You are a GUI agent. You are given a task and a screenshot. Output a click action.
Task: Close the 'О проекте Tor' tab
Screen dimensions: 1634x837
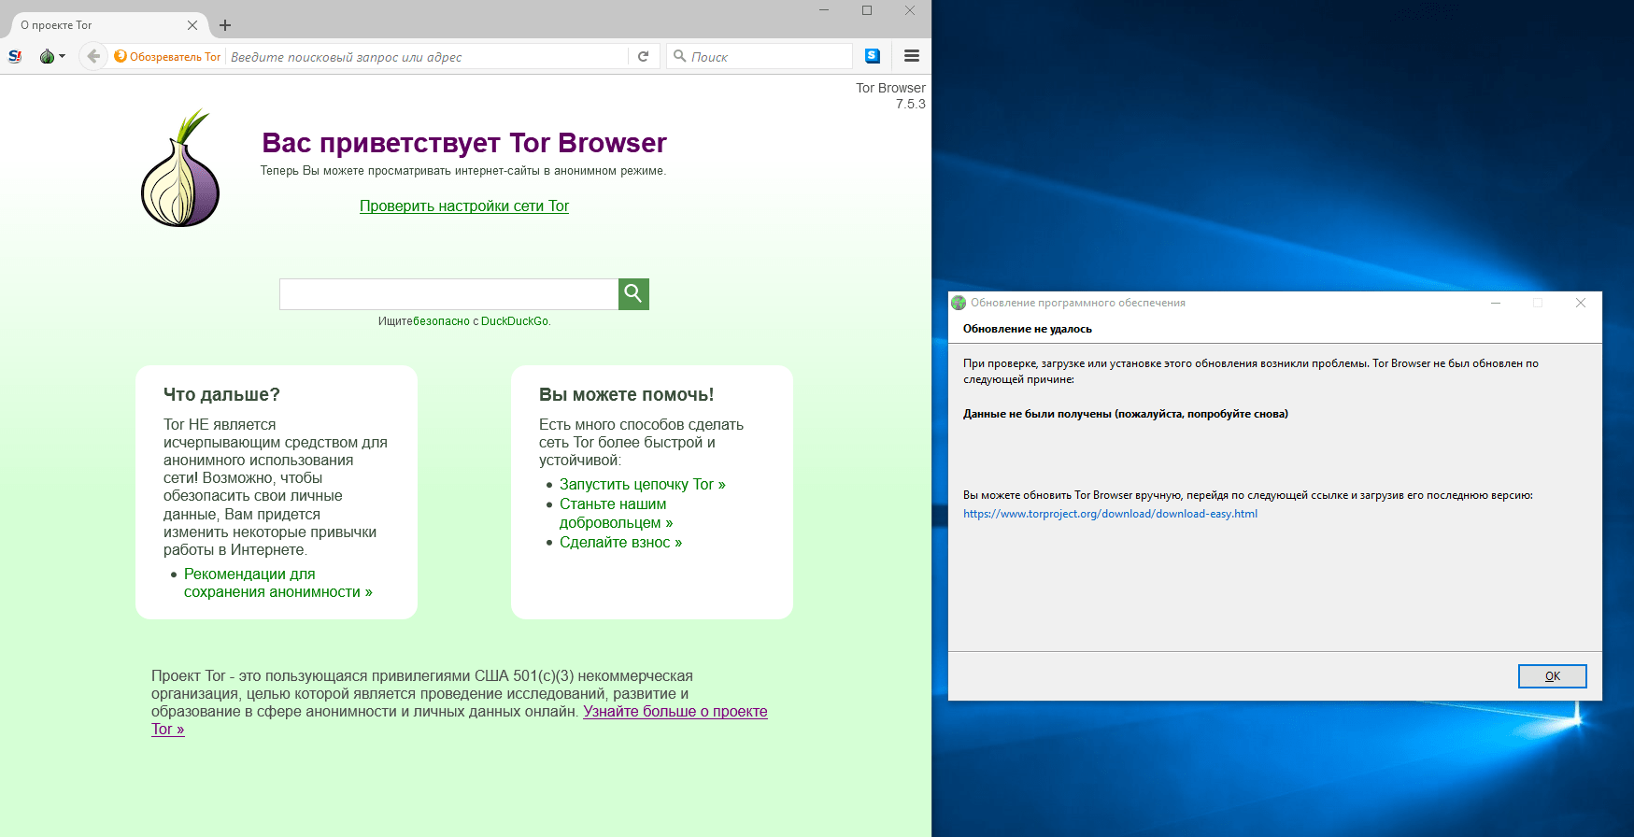[x=192, y=25]
